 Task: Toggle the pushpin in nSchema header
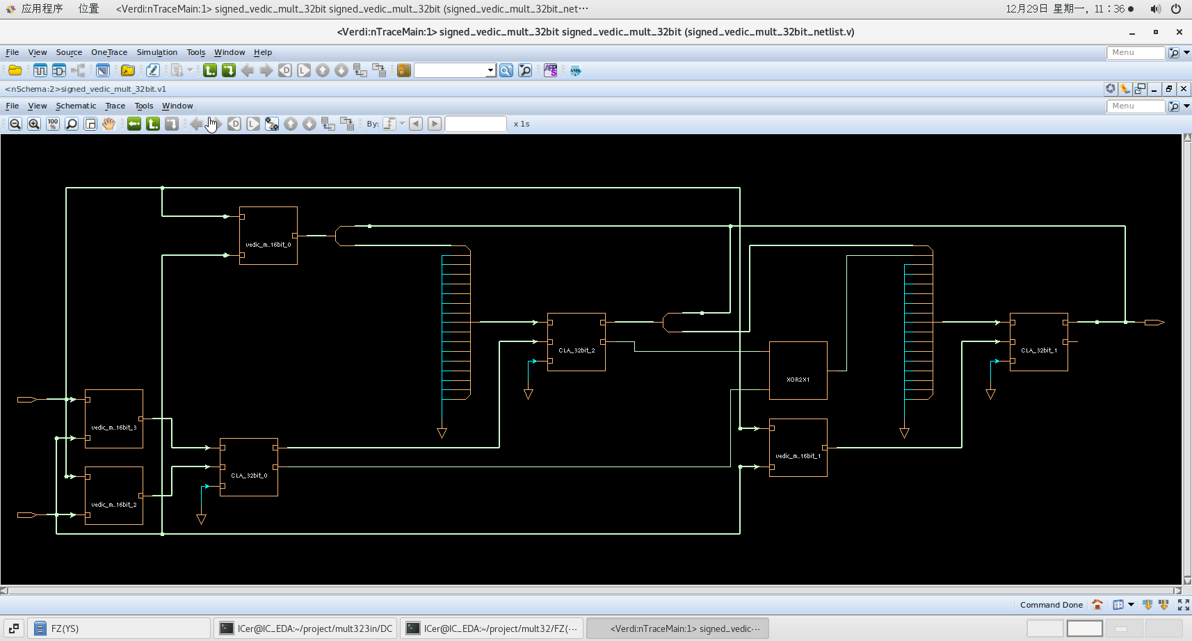pos(1125,89)
